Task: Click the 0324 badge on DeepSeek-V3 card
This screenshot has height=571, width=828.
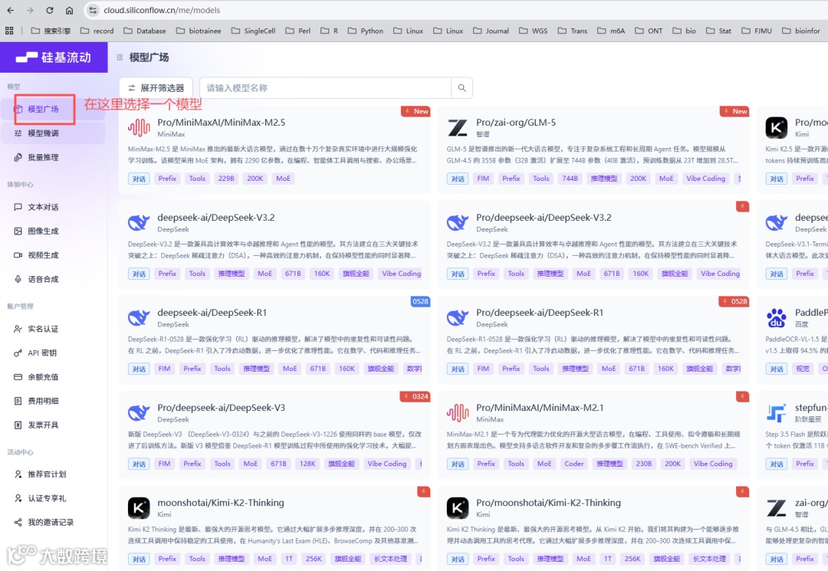Action: [x=416, y=396]
